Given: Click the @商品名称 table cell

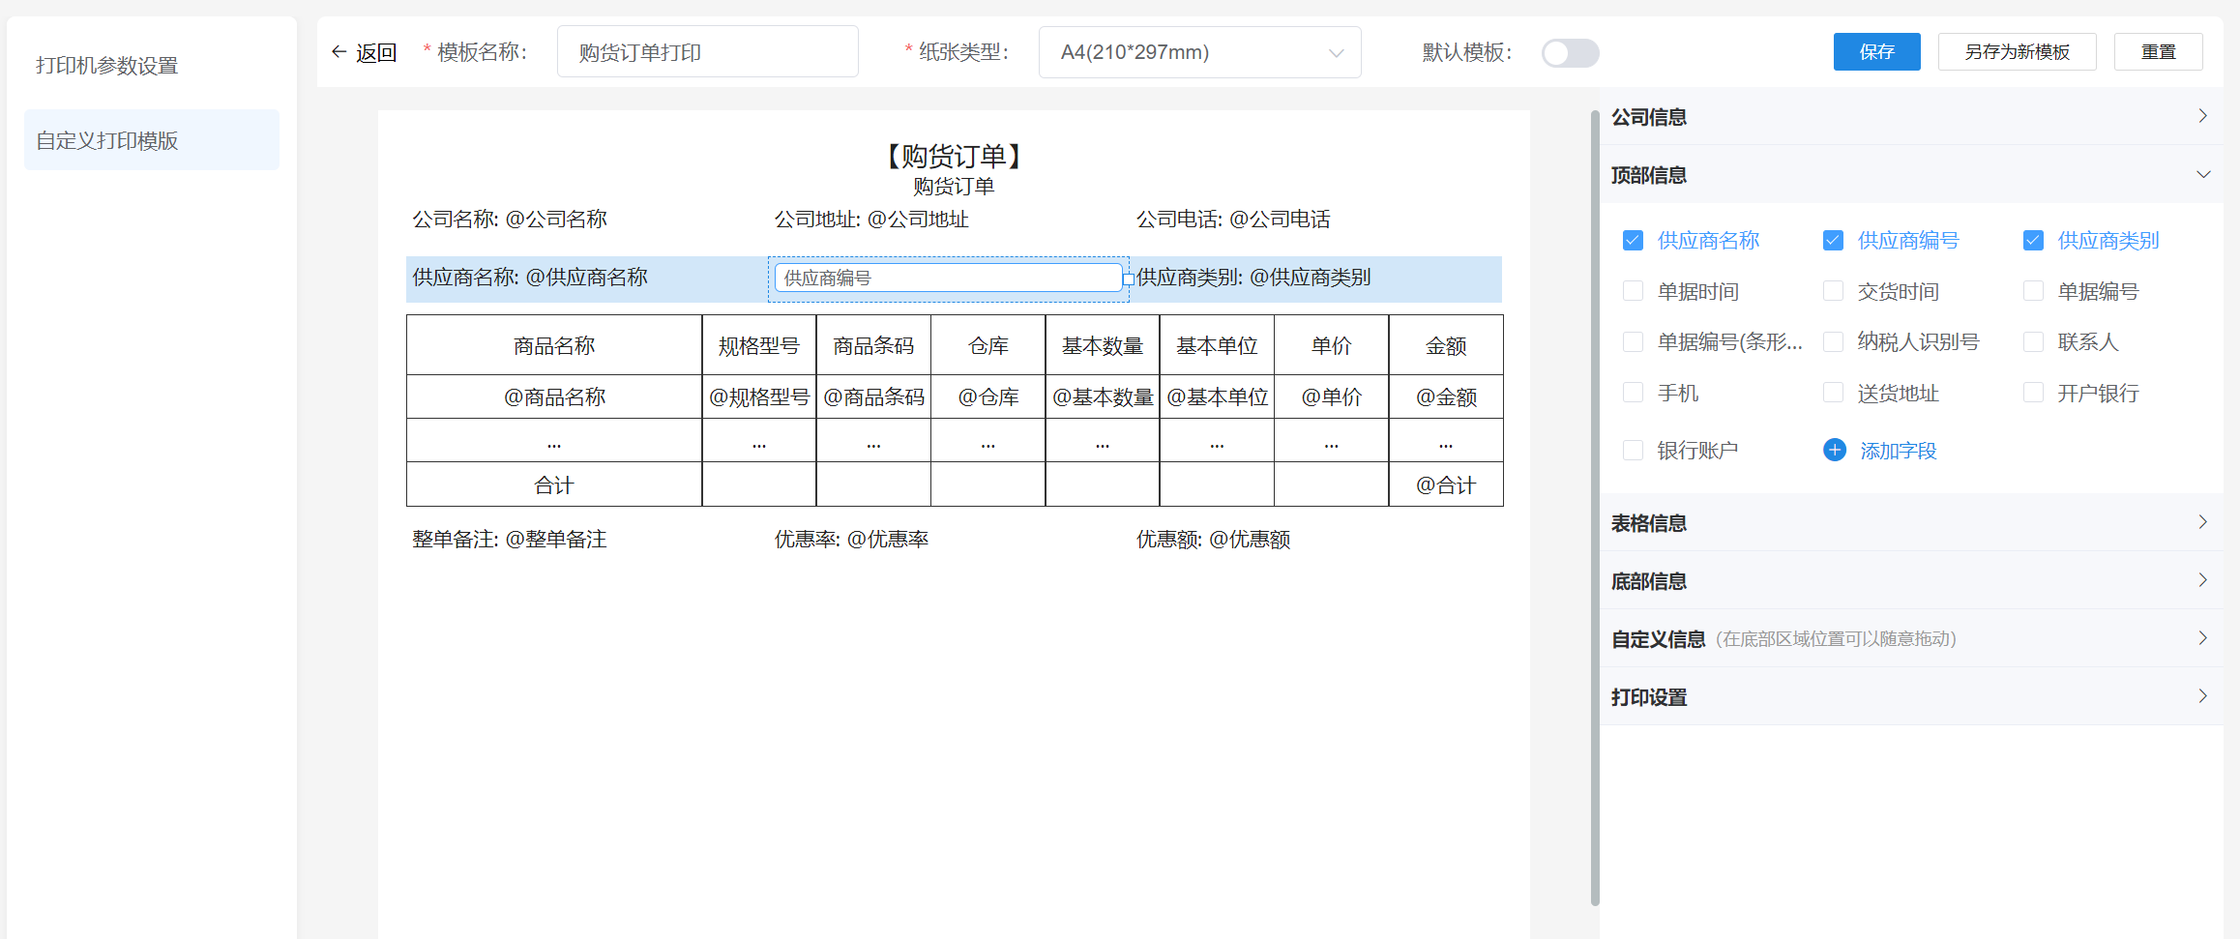Looking at the screenshot, I should click(x=554, y=396).
